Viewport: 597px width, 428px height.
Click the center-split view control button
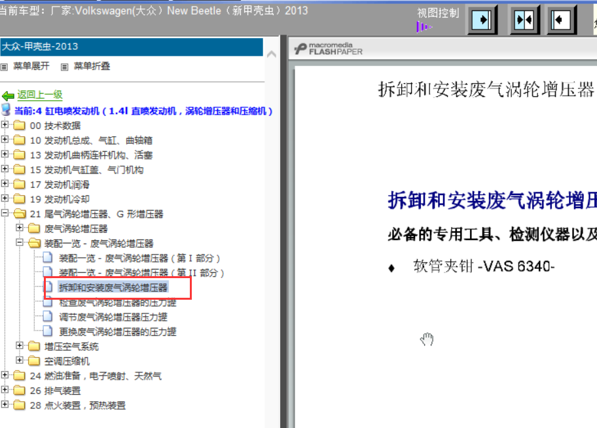[x=524, y=20]
